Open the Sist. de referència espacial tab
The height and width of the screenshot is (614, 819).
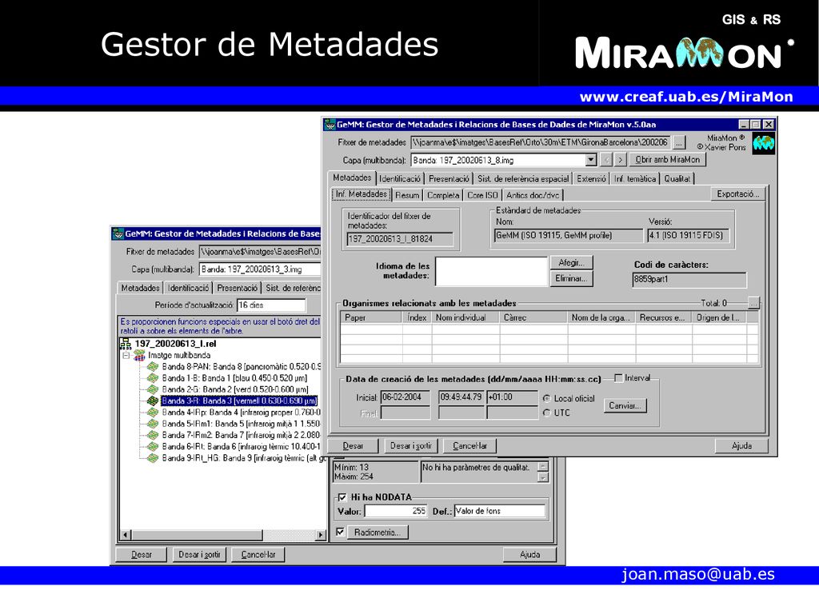tap(523, 178)
